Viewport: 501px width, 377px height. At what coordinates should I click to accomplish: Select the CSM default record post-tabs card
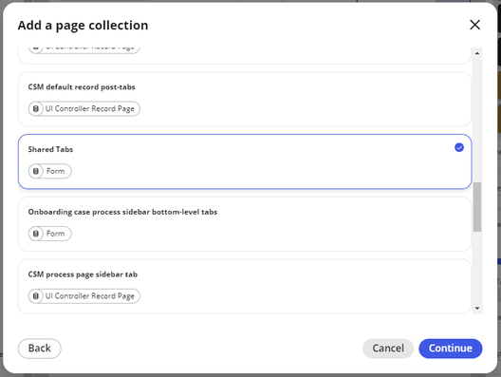pyautogui.click(x=245, y=99)
